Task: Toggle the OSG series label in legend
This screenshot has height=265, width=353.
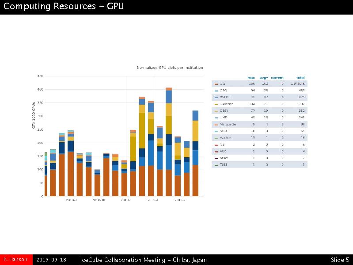Action: [223, 90]
